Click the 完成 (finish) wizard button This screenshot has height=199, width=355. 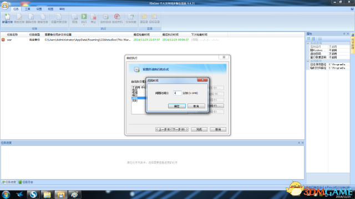199,129
